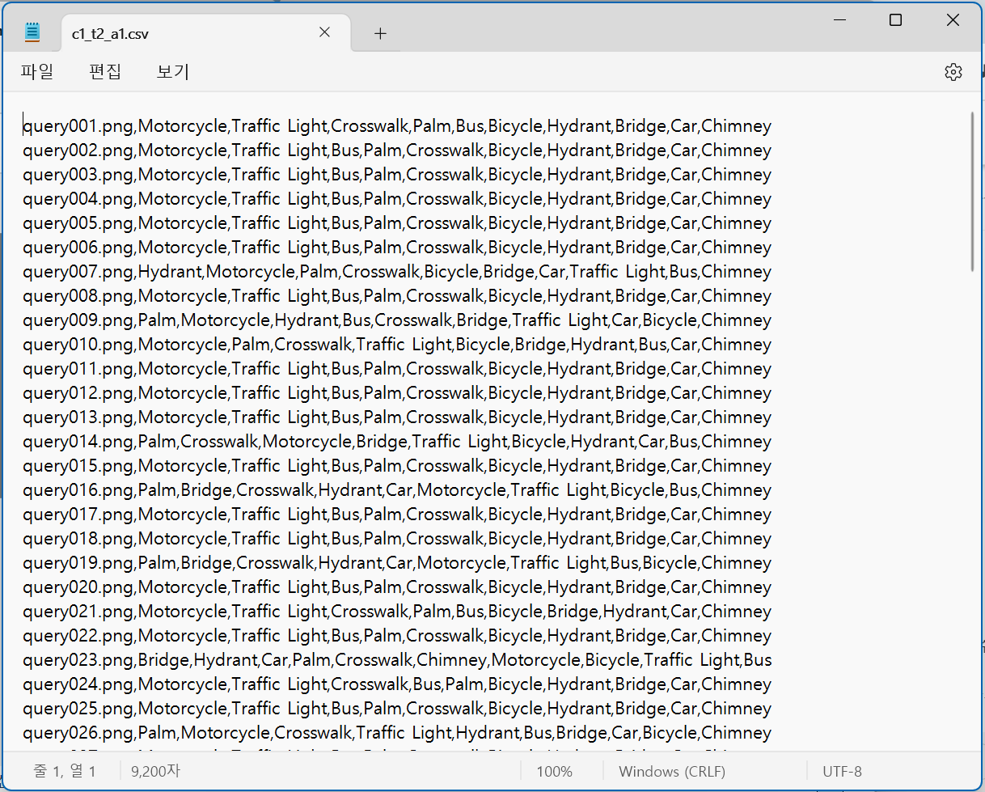Close the c1_t2_a1.csv tab
The height and width of the screenshot is (792, 985).
coord(324,32)
